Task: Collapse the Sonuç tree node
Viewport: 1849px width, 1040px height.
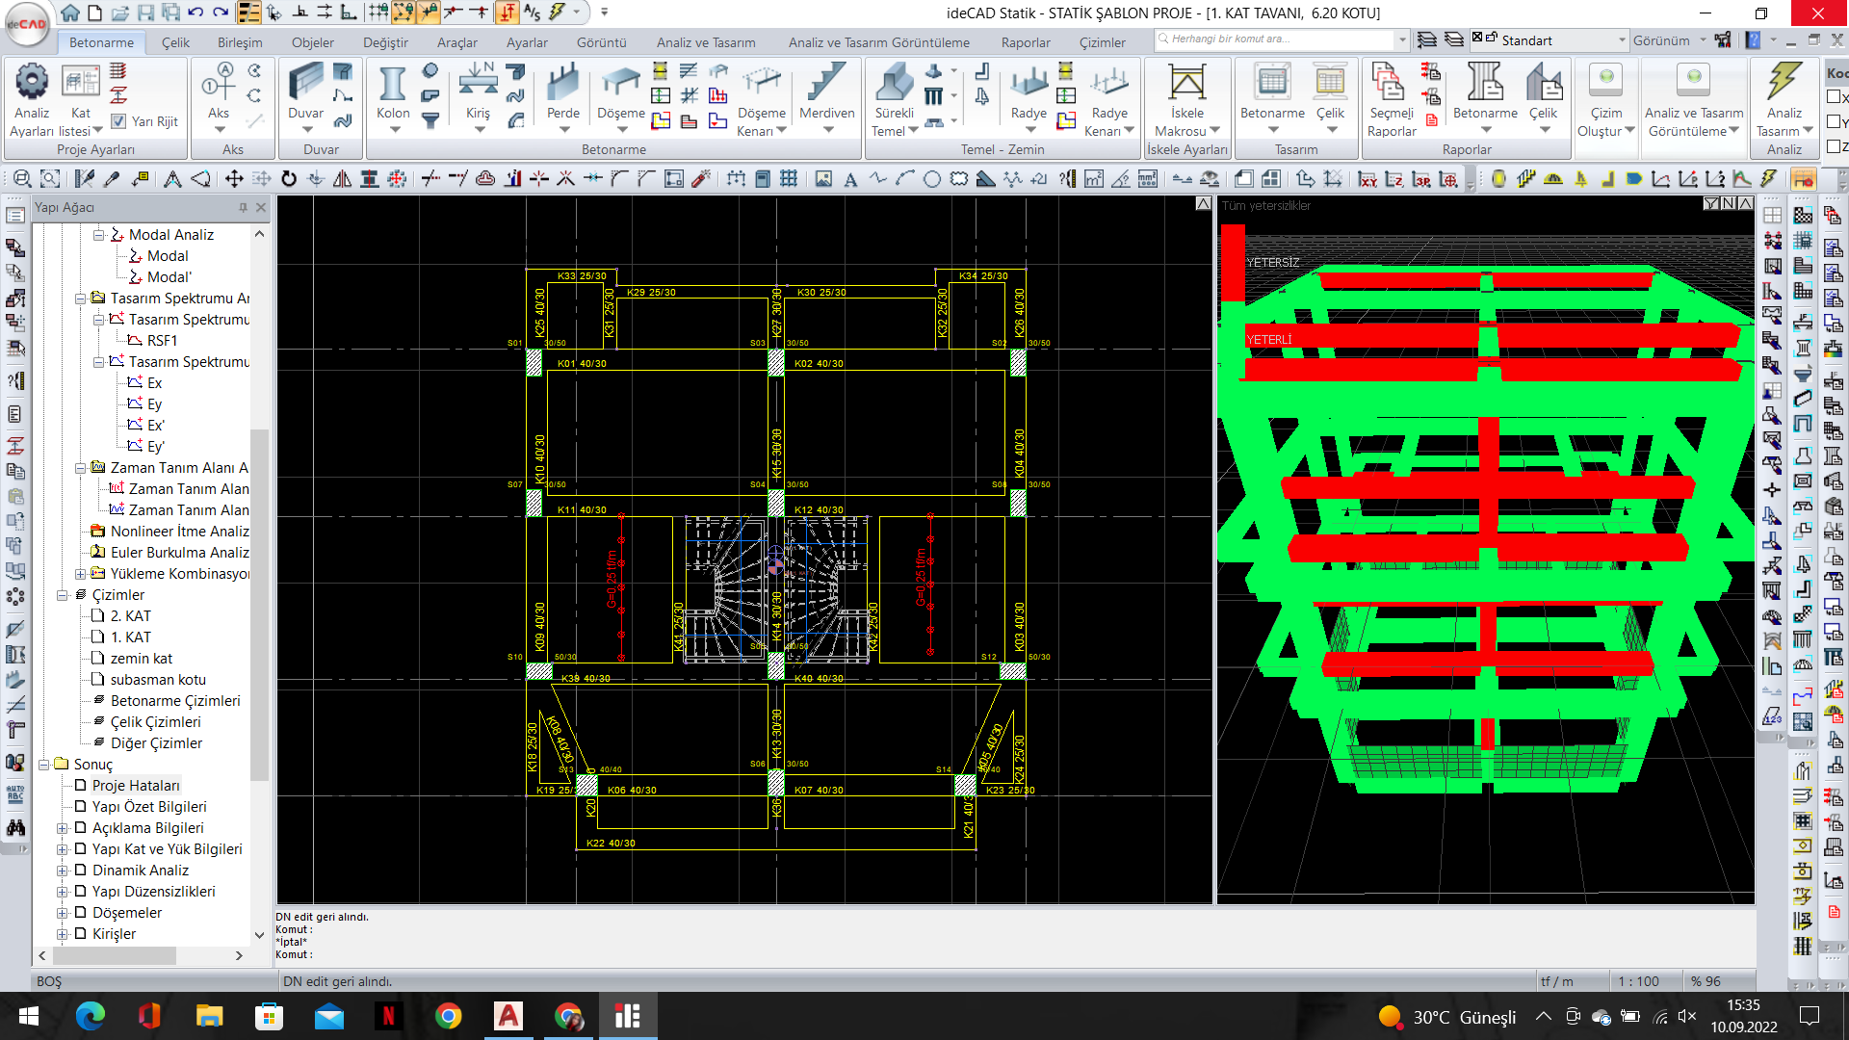Action: [x=44, y=765]
